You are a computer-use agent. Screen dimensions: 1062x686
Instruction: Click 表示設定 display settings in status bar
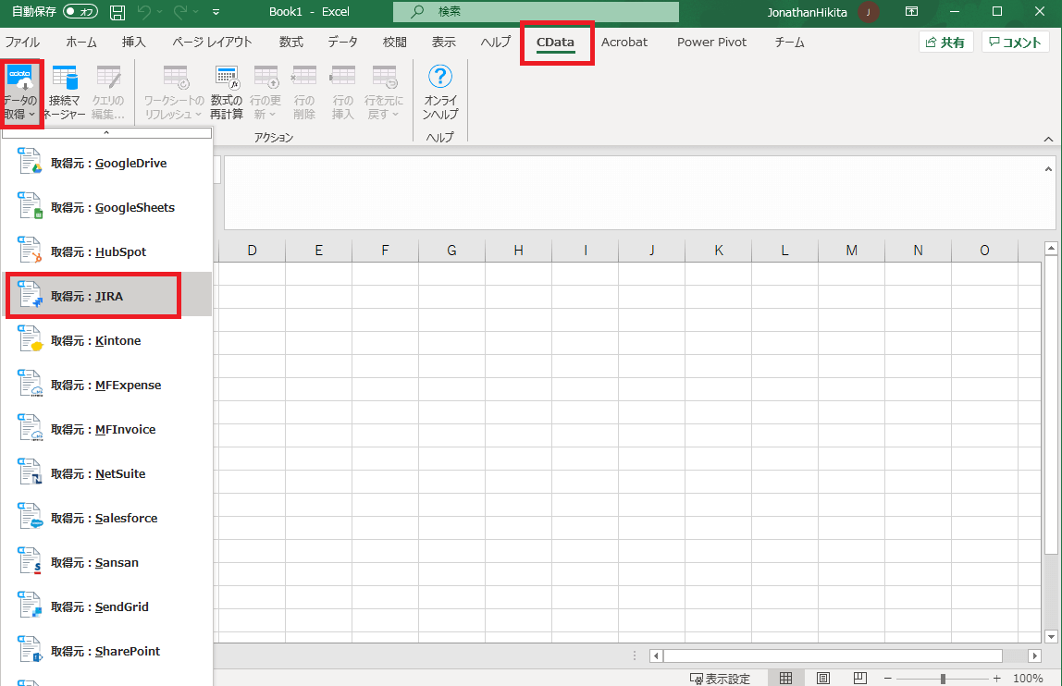point(720,678)
